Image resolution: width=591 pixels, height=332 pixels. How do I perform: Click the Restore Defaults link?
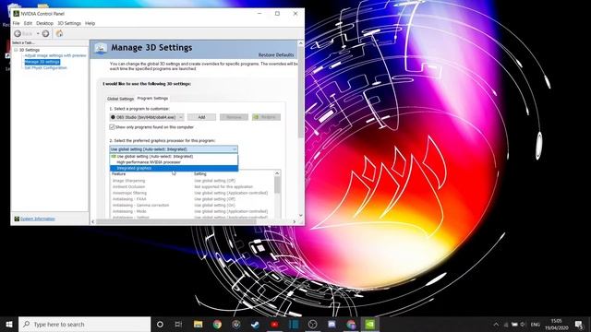pos(276,55)
